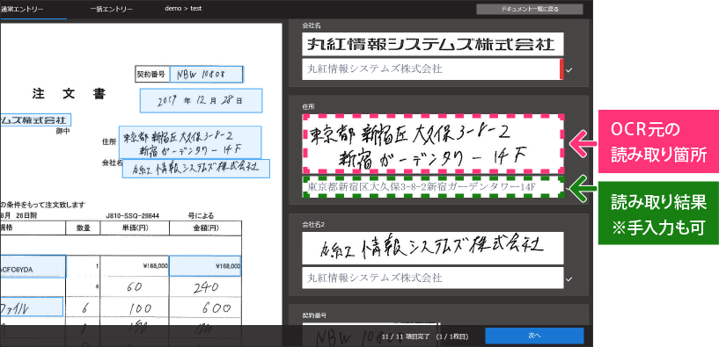Edit the first 会社名 text field
Screen dimensions: 719x347
(x=431, y=69)
